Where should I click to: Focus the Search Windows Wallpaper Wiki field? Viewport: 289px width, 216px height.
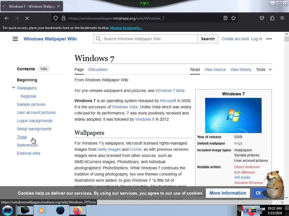(x=145, y=39)
